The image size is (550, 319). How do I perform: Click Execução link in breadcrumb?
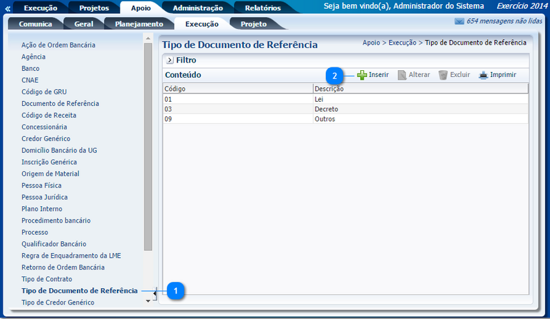click(402, 43)
